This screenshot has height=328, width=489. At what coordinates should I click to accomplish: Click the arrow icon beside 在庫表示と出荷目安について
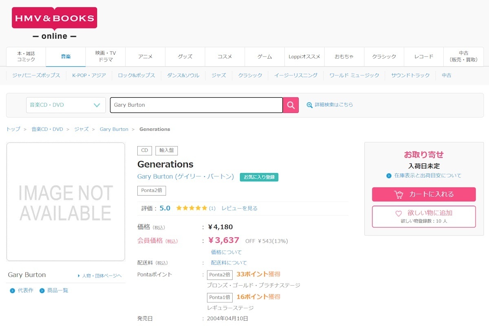tap(389, 176)
